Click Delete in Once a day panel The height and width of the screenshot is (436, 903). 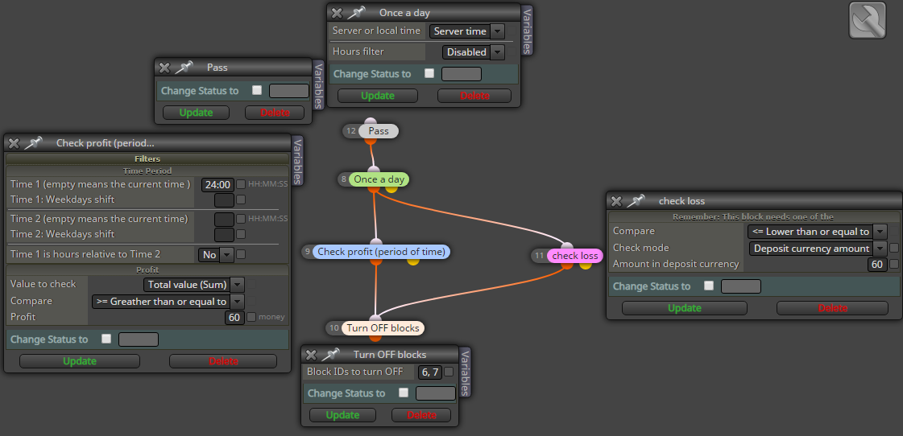[x=474, y=96]
